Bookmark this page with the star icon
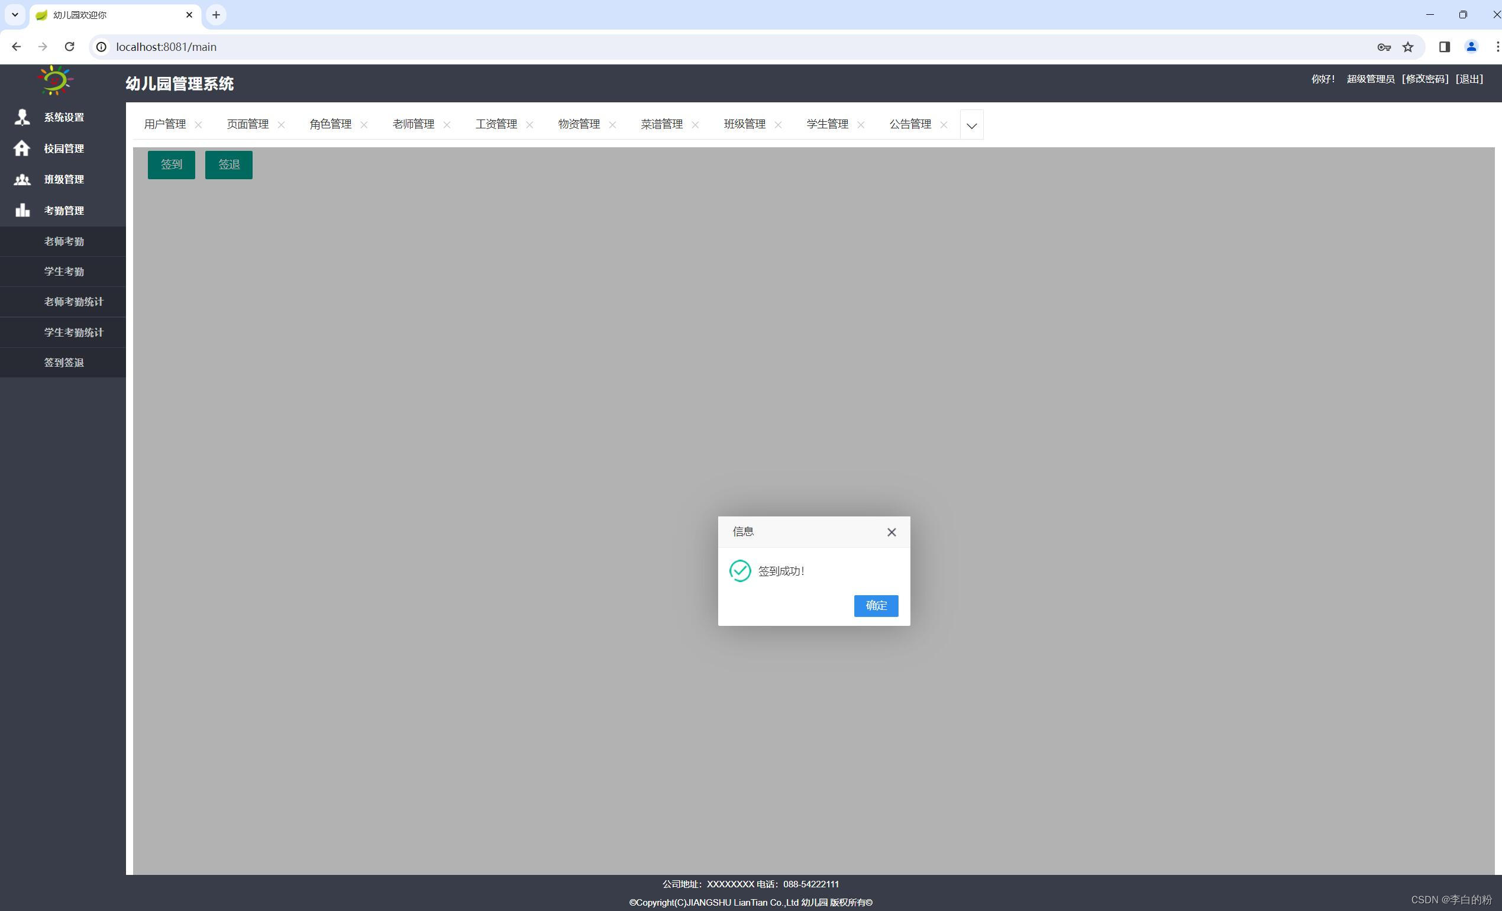Viewport: 1502px width, 911px height. coord(1407,47)
